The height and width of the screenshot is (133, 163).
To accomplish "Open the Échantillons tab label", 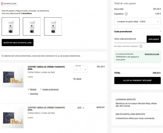I will coord(10,4).
